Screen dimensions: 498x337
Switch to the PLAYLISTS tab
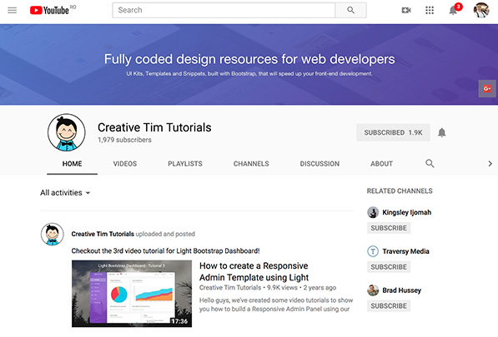point(185,164)
